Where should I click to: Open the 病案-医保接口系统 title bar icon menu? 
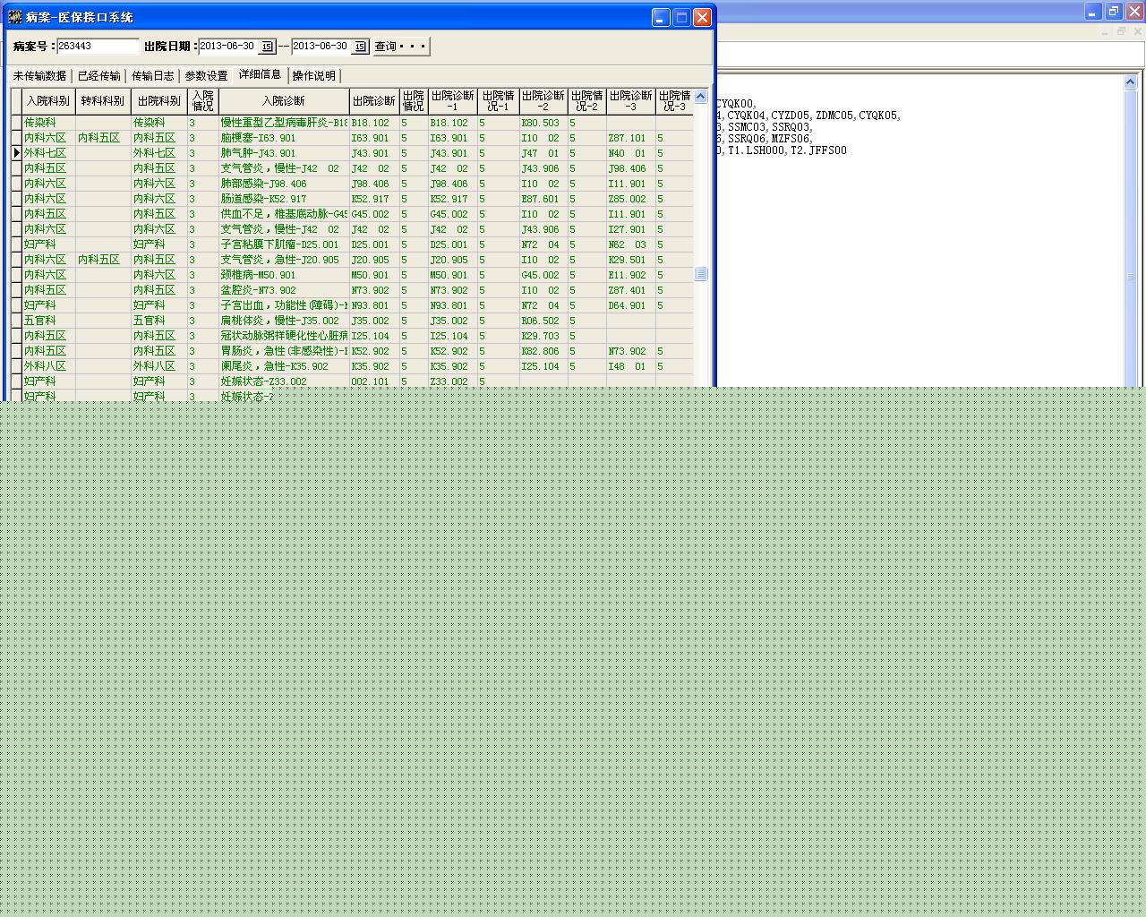coord(14,17)
